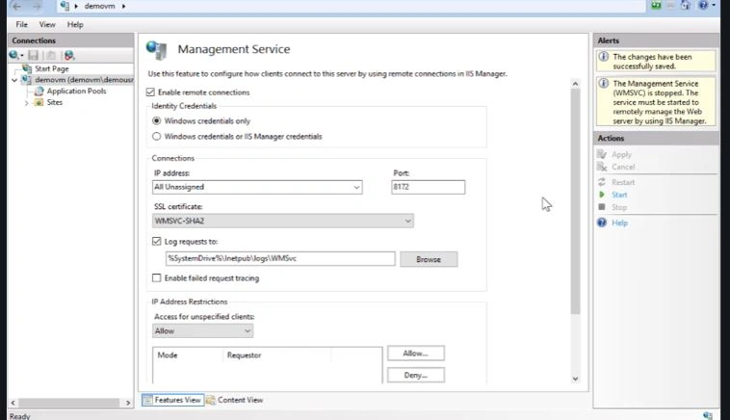730x420 pixels.
Task: Click the blue Help question icon
Action: pyautogui.click(x=602, y=223)
